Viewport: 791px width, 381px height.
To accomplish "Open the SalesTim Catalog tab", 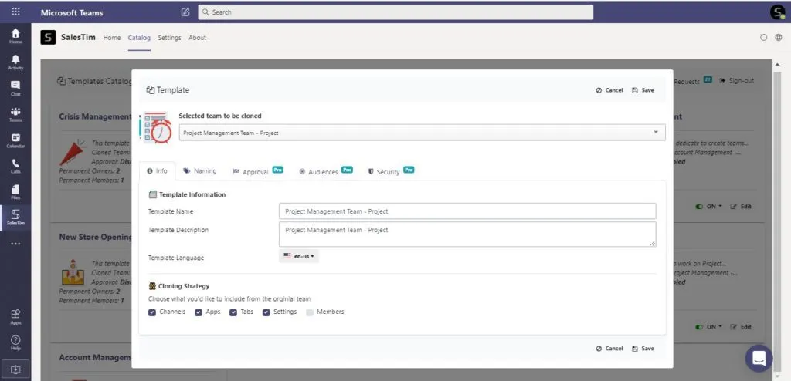I will pos(139,38).
